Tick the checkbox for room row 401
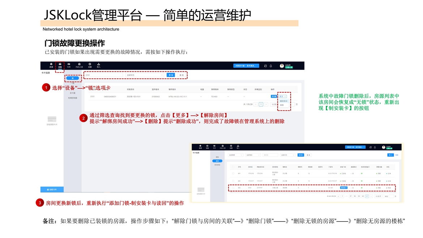 233,174
